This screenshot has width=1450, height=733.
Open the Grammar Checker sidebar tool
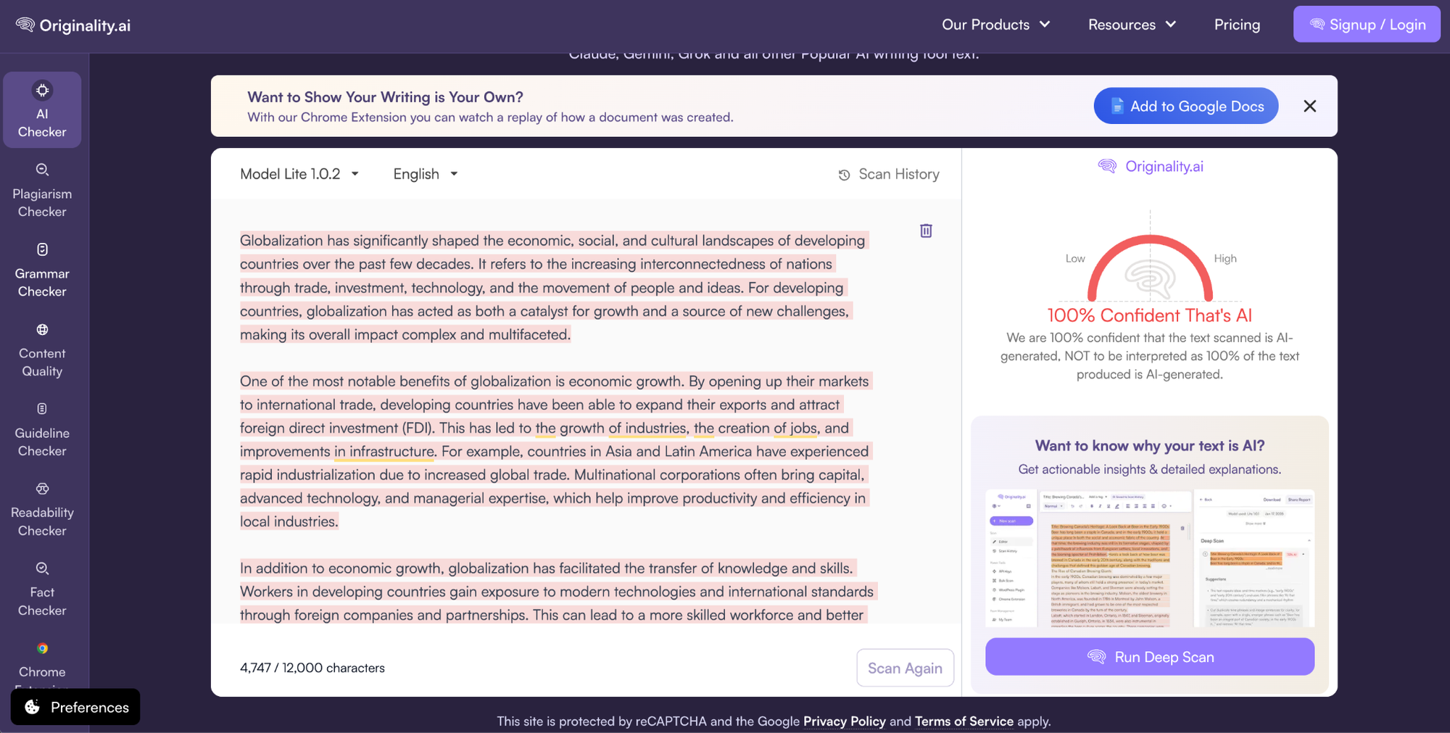click(x=42, y=270)
